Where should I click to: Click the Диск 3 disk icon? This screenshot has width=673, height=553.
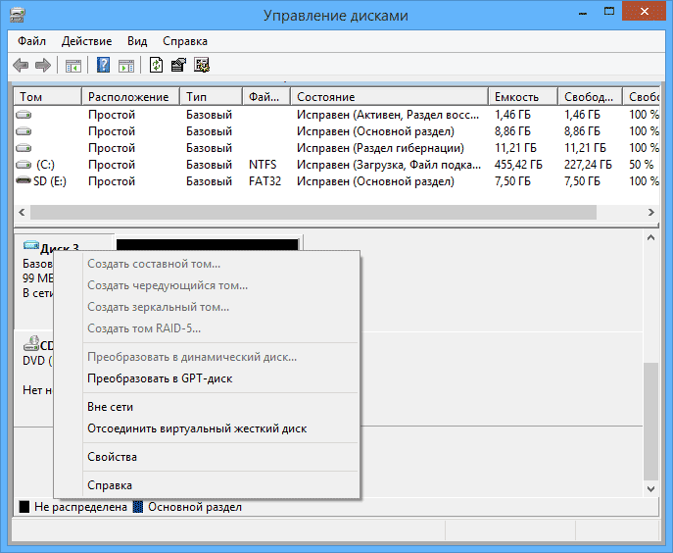click(x=31, y=245)
